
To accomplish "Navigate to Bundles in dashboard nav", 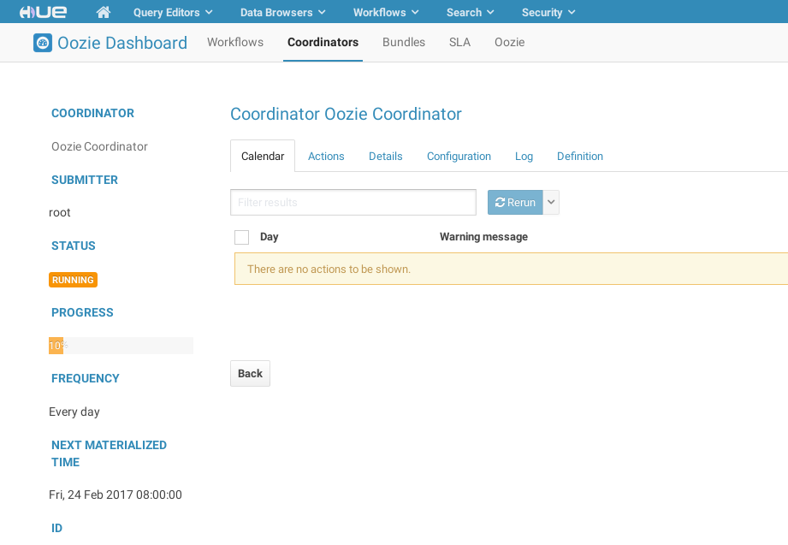I will point(403,42).
